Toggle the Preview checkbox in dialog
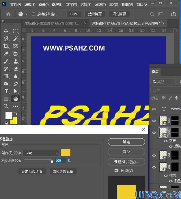 pyautogui.click(x=116, y=170)
